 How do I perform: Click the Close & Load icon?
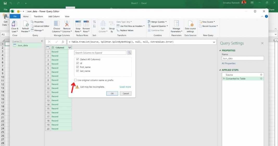[14, 24]
